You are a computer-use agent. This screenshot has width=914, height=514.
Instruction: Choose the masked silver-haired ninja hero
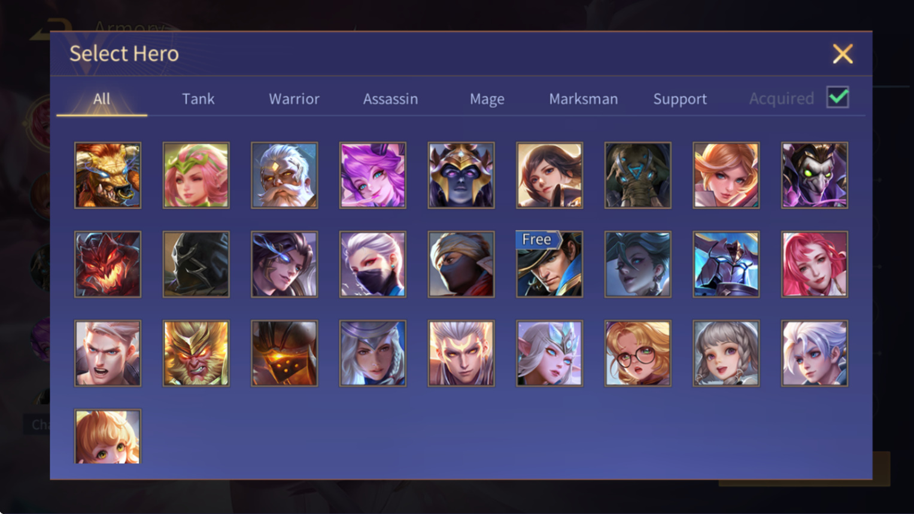373,264
